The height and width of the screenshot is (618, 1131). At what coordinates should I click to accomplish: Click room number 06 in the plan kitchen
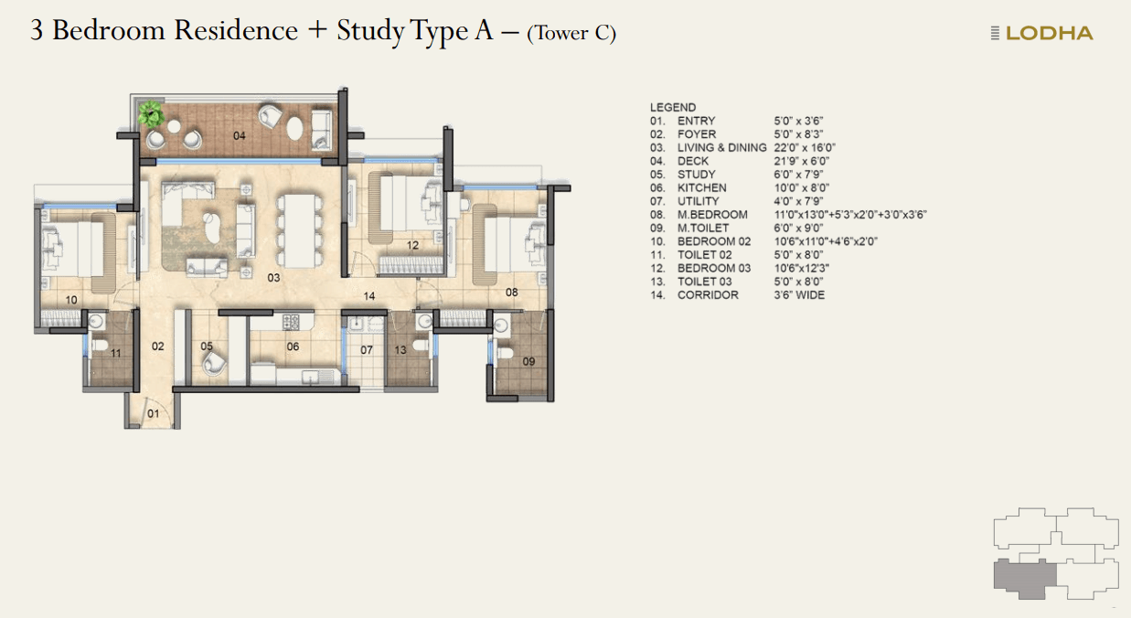pos(293,346)
